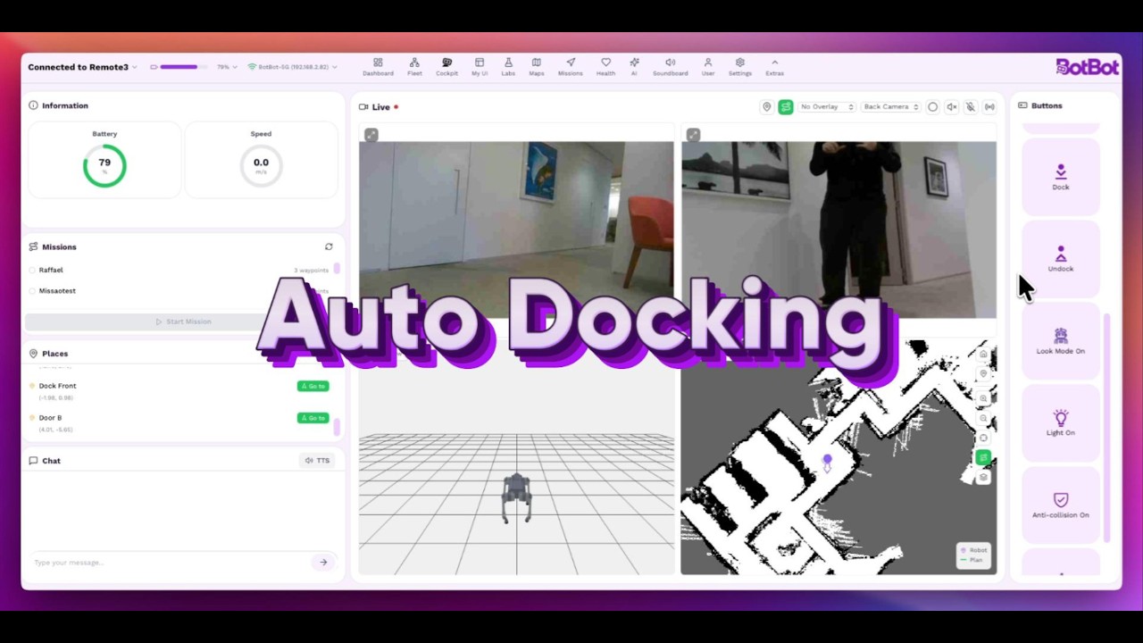
Task: Click the Undock button
Action: point(1061,259)
